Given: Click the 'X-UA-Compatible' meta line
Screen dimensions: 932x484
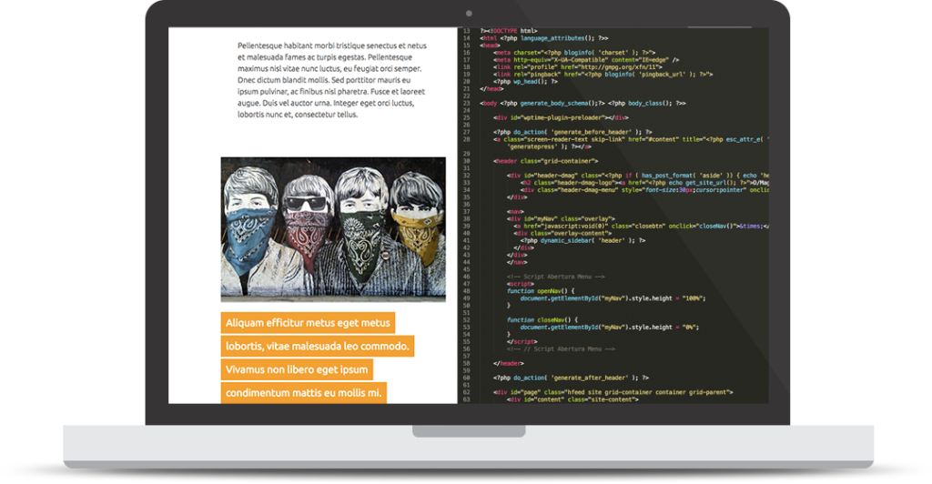Looking at the screenshot, I should [585, 59].
